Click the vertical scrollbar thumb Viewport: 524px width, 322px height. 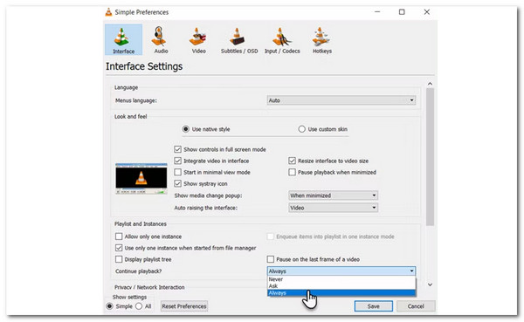point(430,157)
